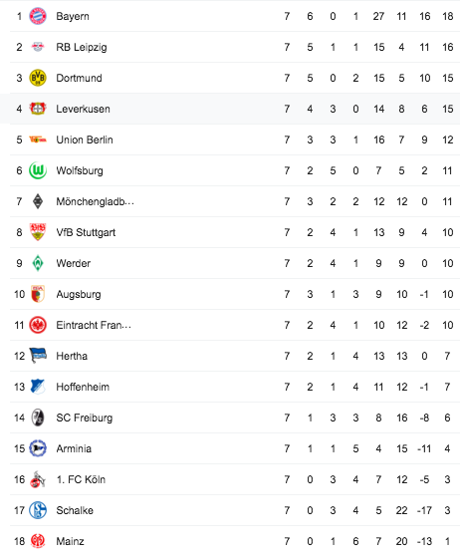Click the Bayern club logo
Viewport: 460px width, 557px height.
click(x=38, y=16)
